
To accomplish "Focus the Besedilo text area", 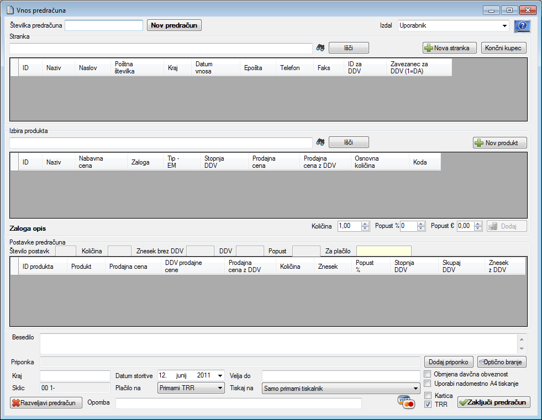I will point(278,344).
